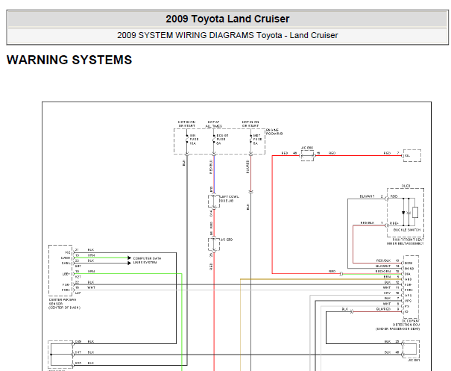Click the BLU/WHT wire label near buckle switch
Image resolution: width=451 pixels, height=371 pixels.
click(367, 196)
